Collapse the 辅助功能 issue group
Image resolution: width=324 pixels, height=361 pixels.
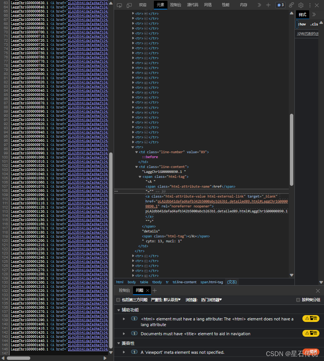(x=119, y=310)
